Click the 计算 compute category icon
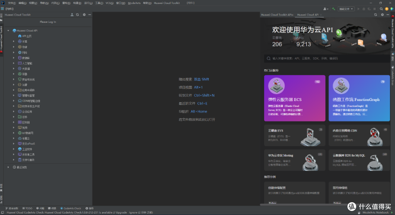The image size is (395, 215). 20,41
